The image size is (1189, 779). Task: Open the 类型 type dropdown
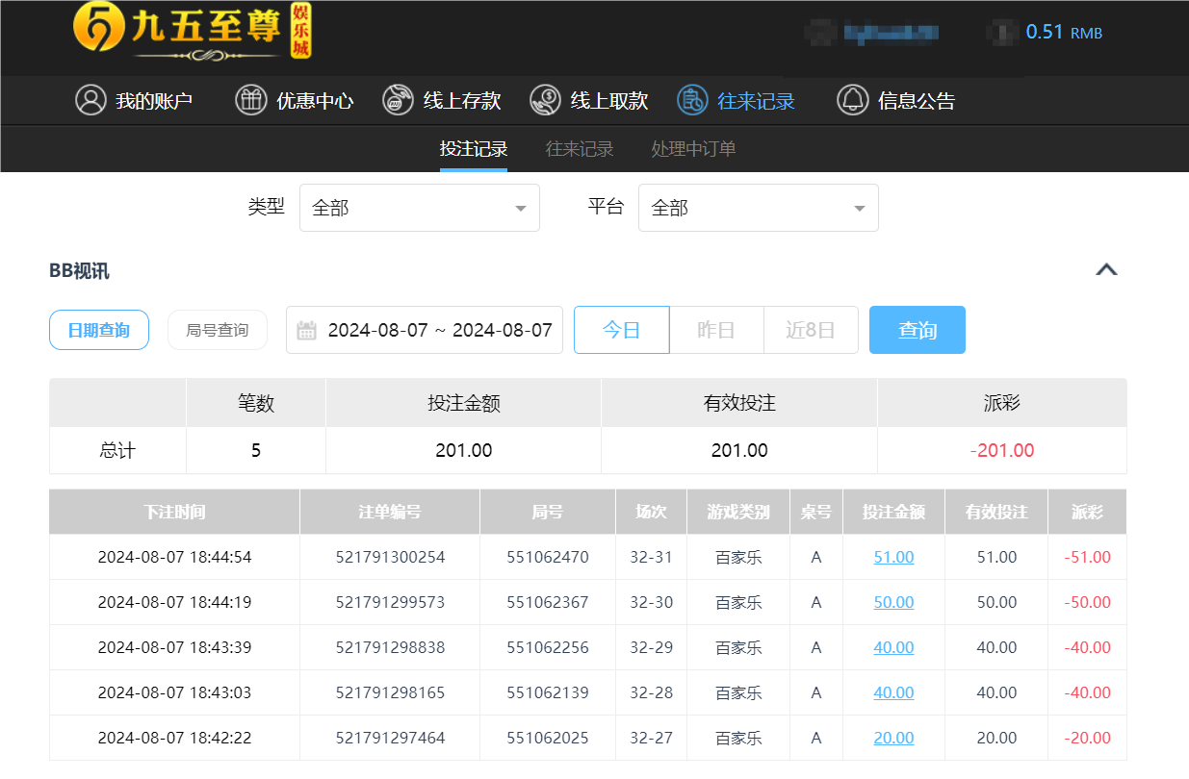point(419,208)
